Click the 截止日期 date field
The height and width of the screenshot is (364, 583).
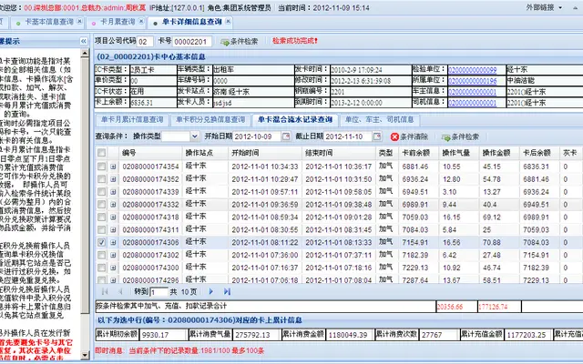(x=348, y=136)
